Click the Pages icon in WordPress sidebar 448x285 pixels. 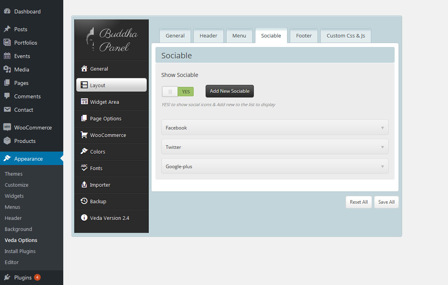[7, 82]
